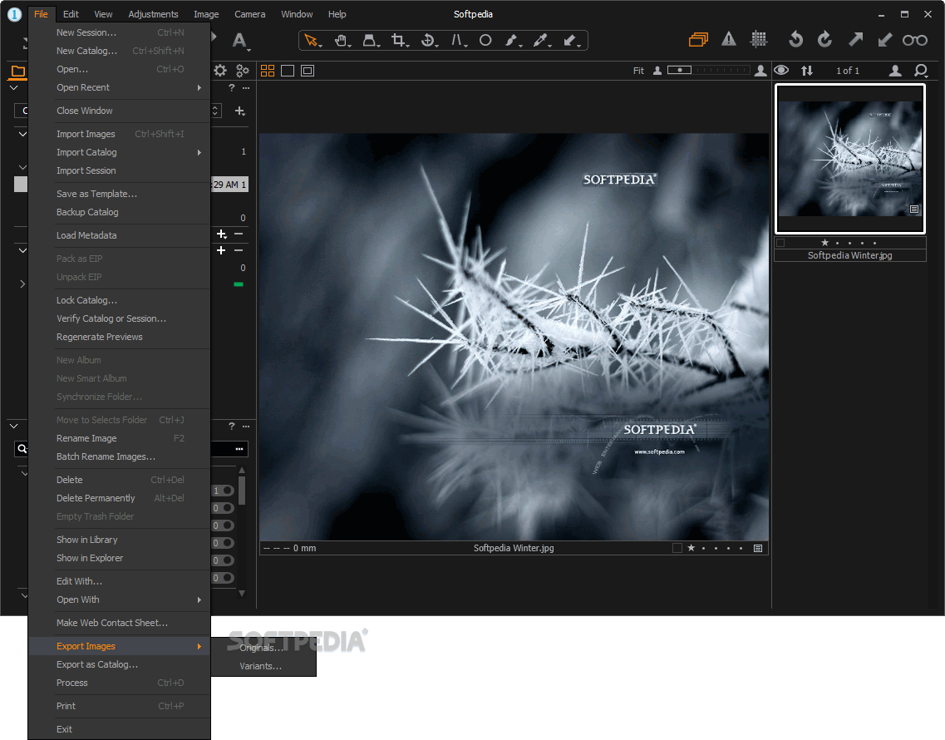Tick the color tag checkbox under thumbnail

click(x=780, y=243)
